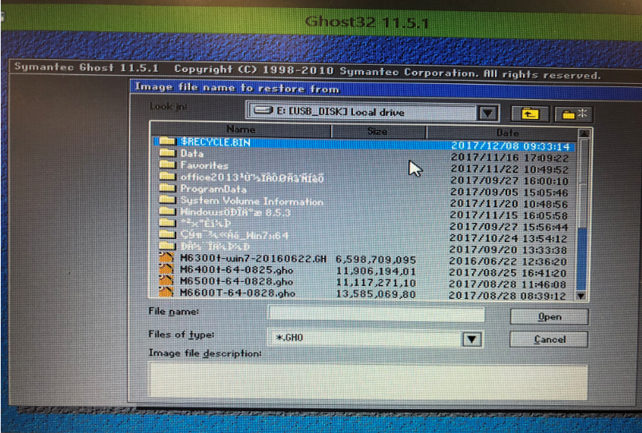Select the ProgramData folder

[213, 189]
